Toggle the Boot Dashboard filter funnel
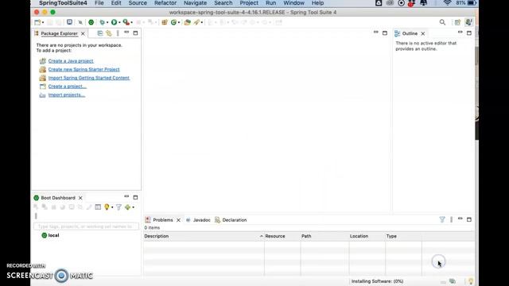Viewport: 509px width, 286px height. click(119, 207)
